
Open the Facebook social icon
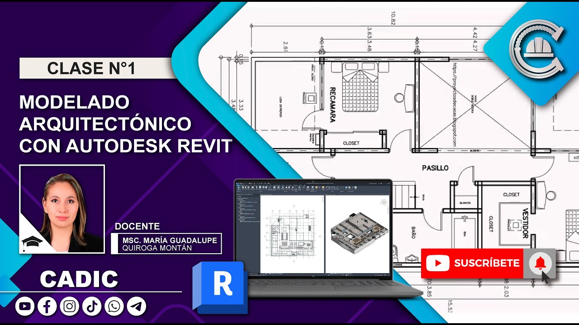point(47,306)
